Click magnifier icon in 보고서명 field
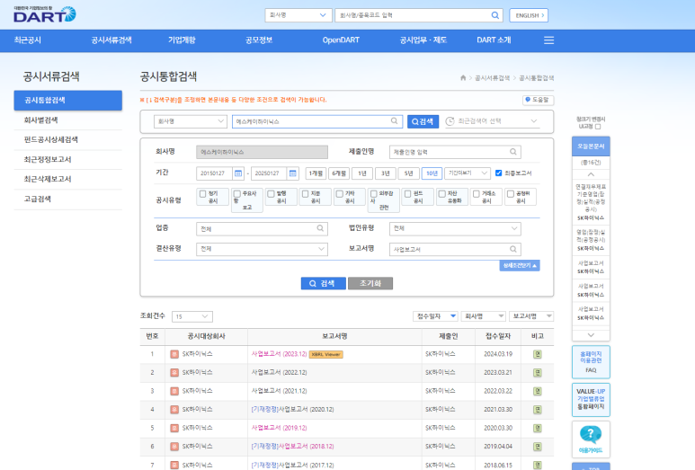This screenshot has height=470, width=695. pos(512,249)
